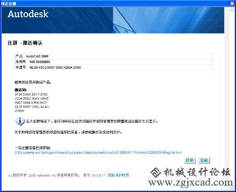Click the scrollbar up arrow
236x192 pixels.
click(x=232, y=10)
